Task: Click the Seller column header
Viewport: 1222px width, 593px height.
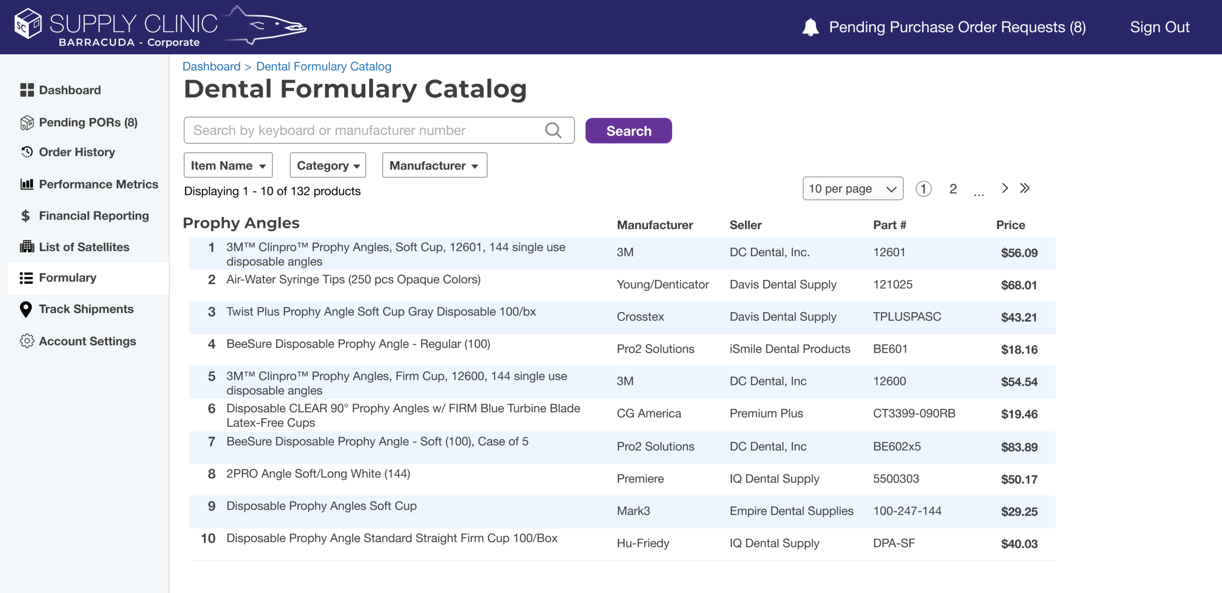Action: coord(745,225)
